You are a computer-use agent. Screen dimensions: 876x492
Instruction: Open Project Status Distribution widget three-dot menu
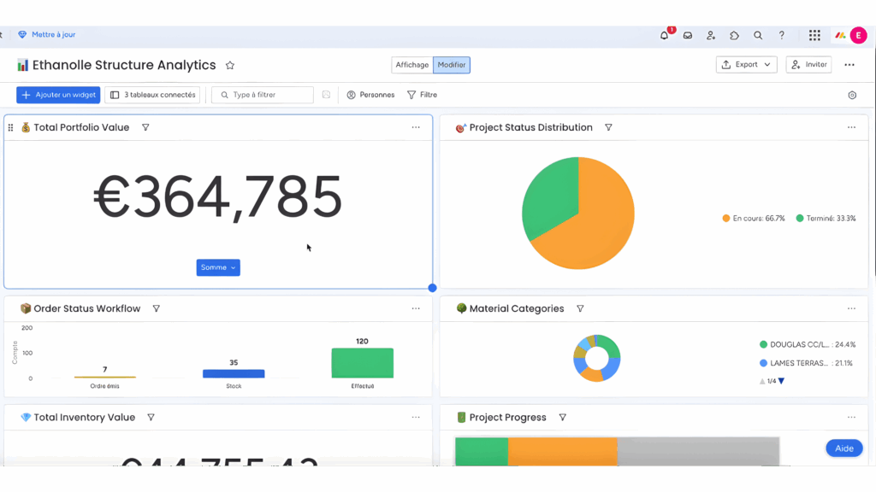[x=851, y=128]
